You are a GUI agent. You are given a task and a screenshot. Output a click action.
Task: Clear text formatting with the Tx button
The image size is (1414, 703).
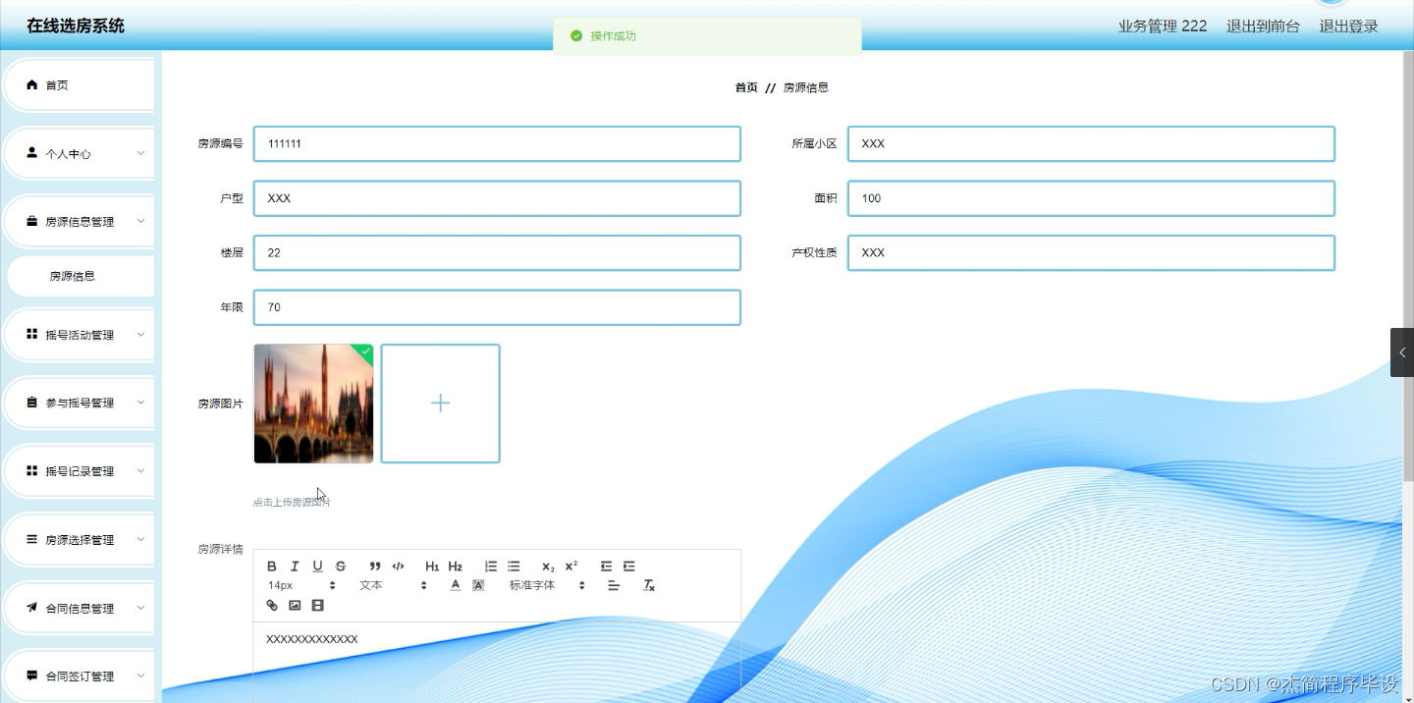pos(648,584)
